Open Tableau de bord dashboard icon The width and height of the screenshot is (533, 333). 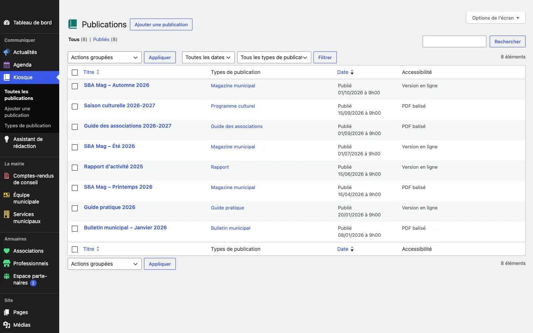point(7,23)
